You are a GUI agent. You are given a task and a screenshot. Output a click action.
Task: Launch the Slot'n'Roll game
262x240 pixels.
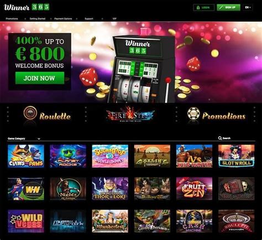237,156
